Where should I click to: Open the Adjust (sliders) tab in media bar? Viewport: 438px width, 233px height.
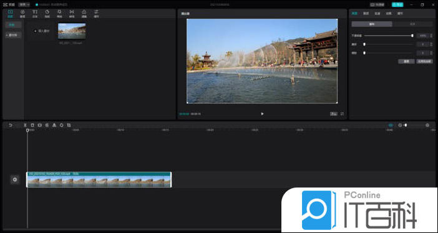pyautogui.click(x=96, y=14)
